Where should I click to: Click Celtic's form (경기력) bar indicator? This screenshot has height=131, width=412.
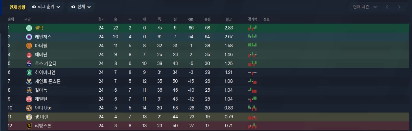point(252,28)
